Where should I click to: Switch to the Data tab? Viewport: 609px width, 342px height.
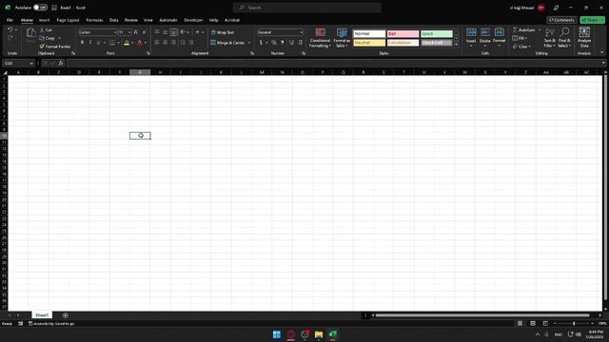click(x=114, y=20)
